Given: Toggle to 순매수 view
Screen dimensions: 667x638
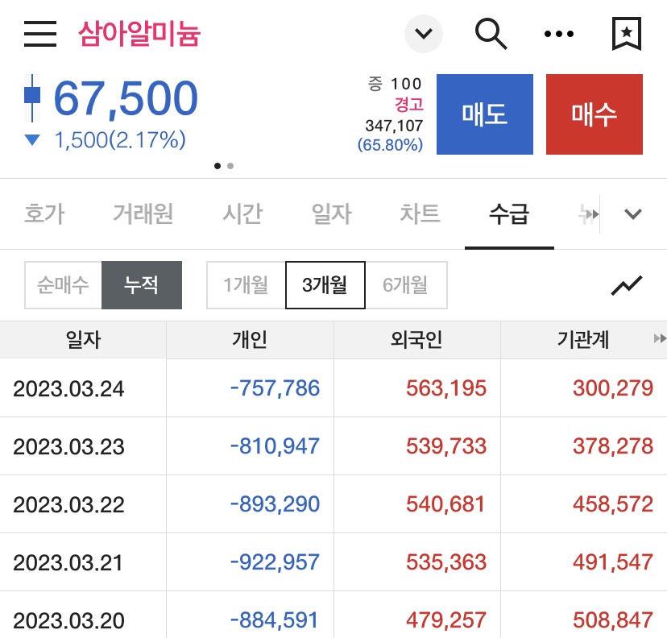Looking at the screenshot, I should coord(63,285).
